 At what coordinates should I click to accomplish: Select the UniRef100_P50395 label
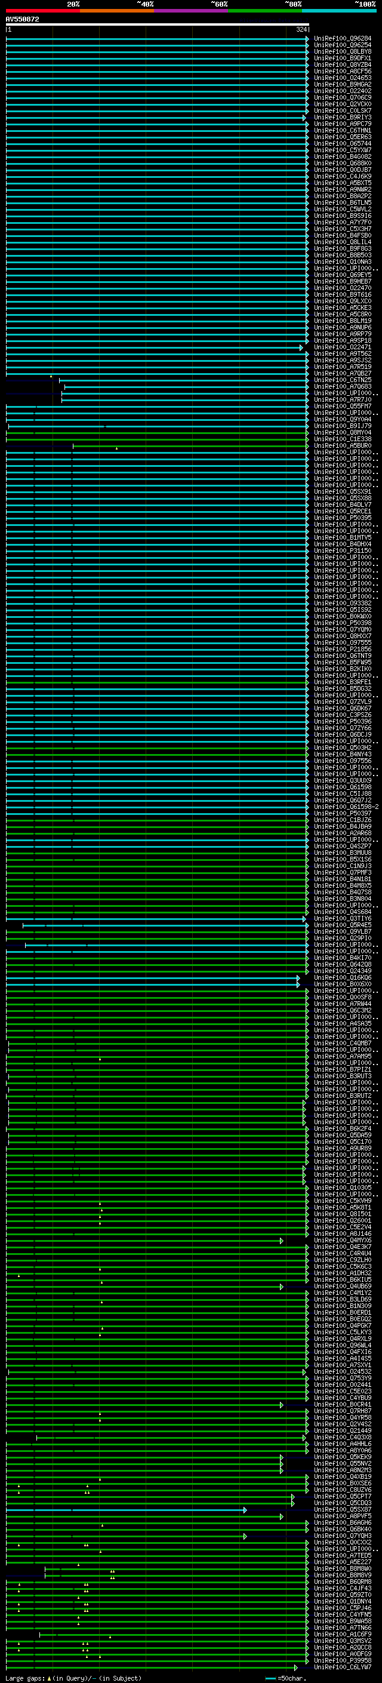point(343,518)
